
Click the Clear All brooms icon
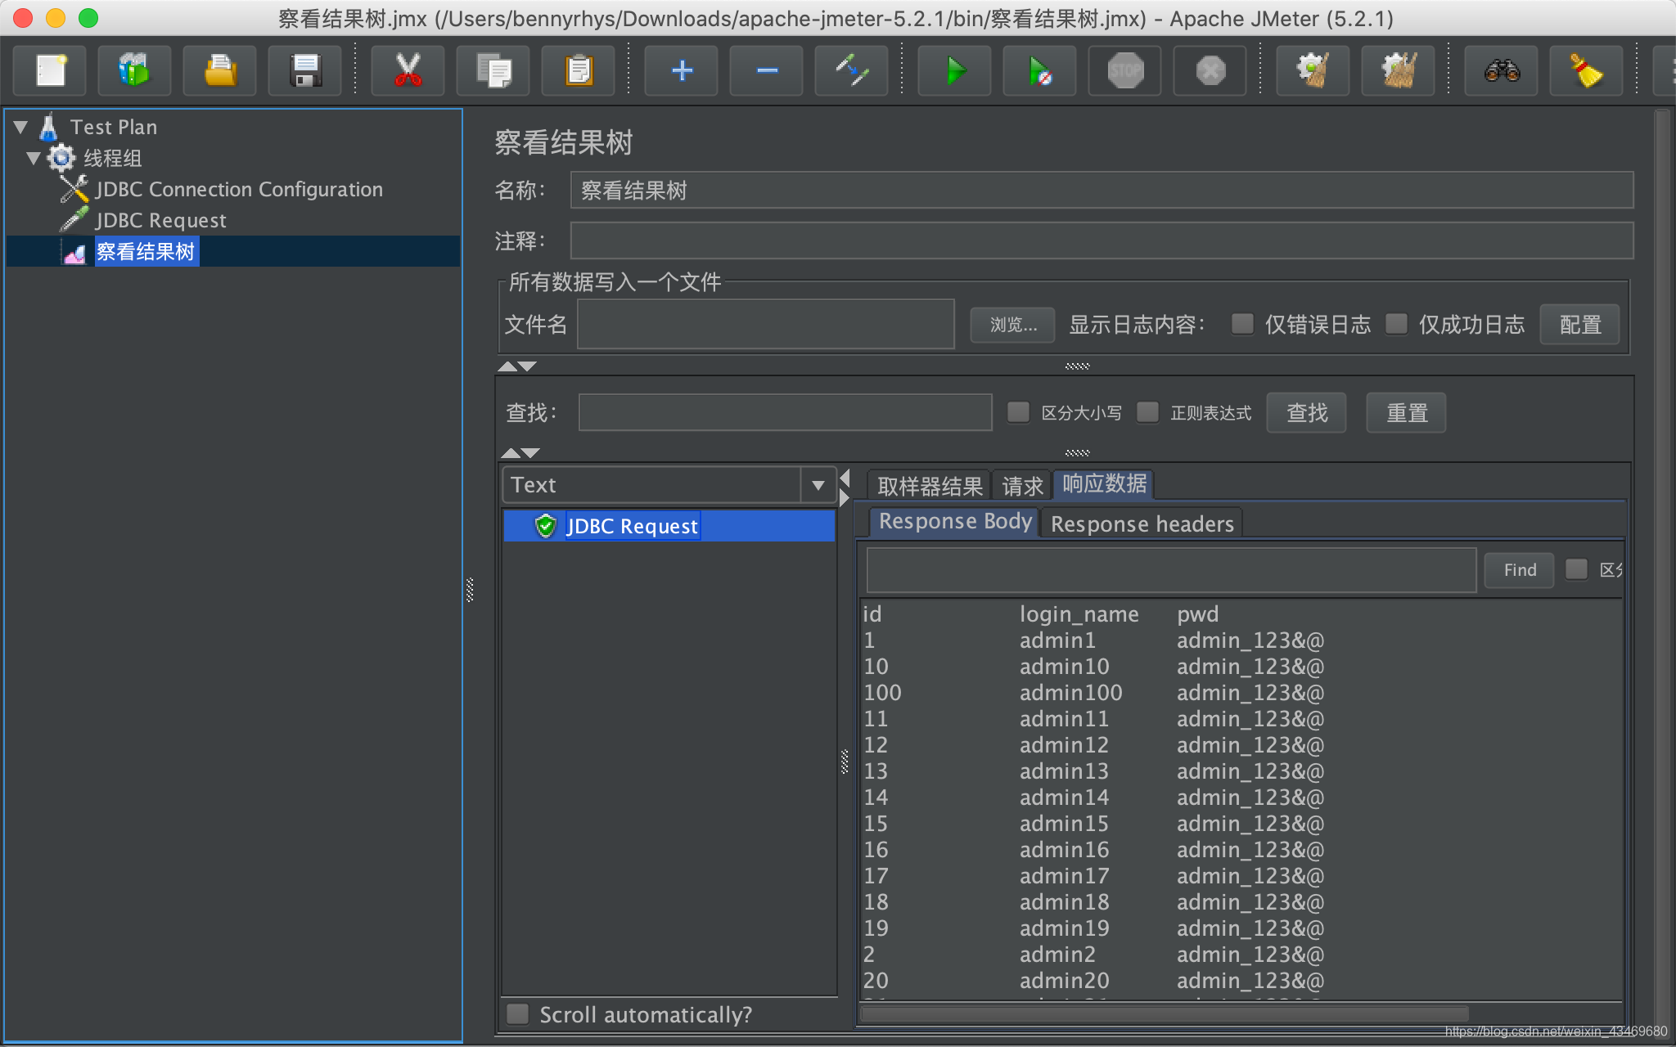1398,71
